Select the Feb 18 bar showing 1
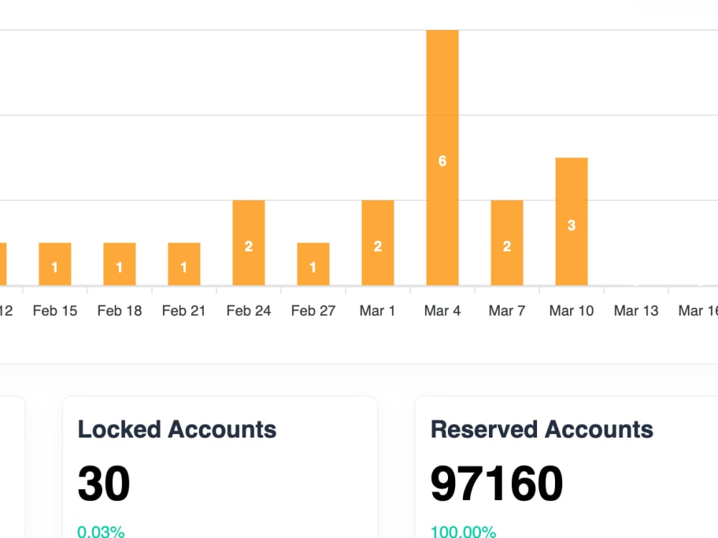Screen dimensions: 718x538 coord(119,264)
